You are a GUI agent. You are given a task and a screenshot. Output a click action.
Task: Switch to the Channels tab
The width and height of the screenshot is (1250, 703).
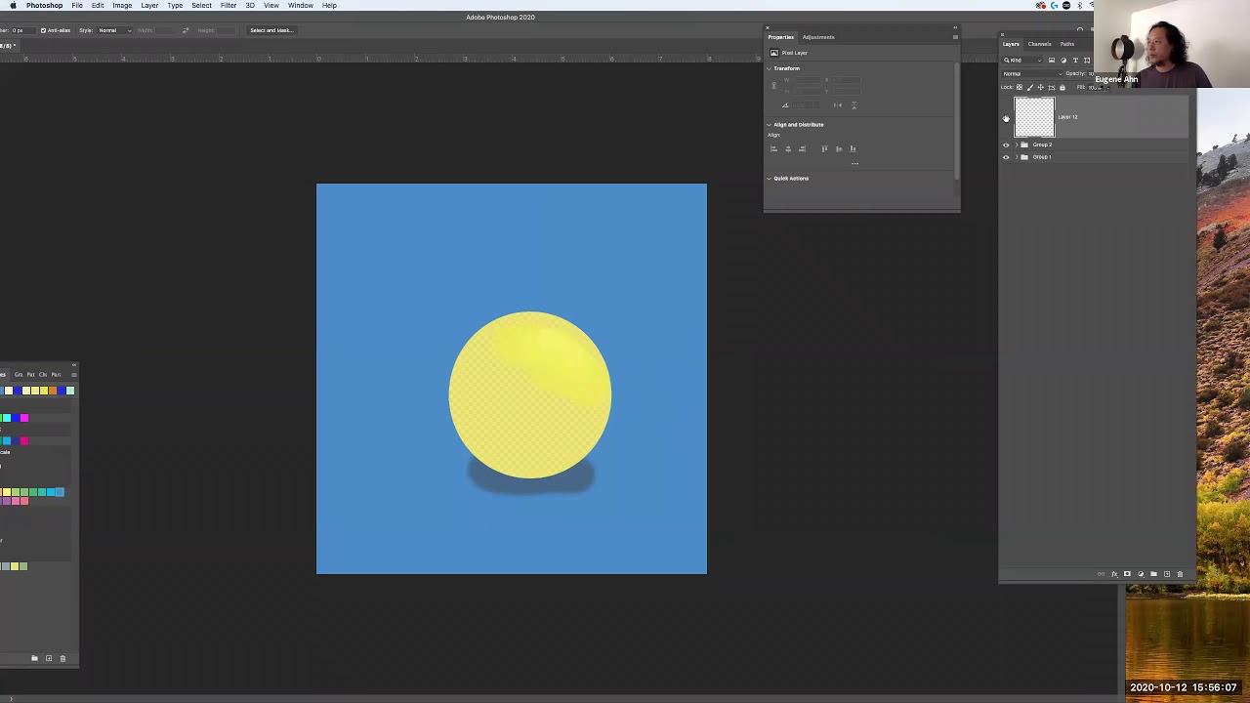point(1039,44)
